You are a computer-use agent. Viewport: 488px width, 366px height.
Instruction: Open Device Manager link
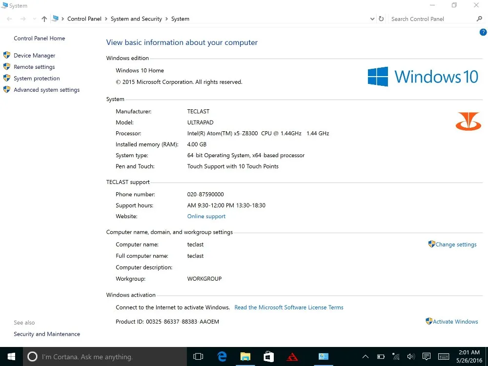coord(35,56)
